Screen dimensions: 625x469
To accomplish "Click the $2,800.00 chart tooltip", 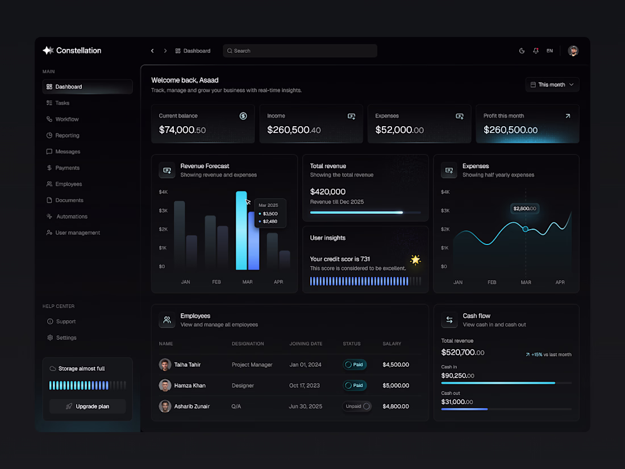I will (524, 209).
